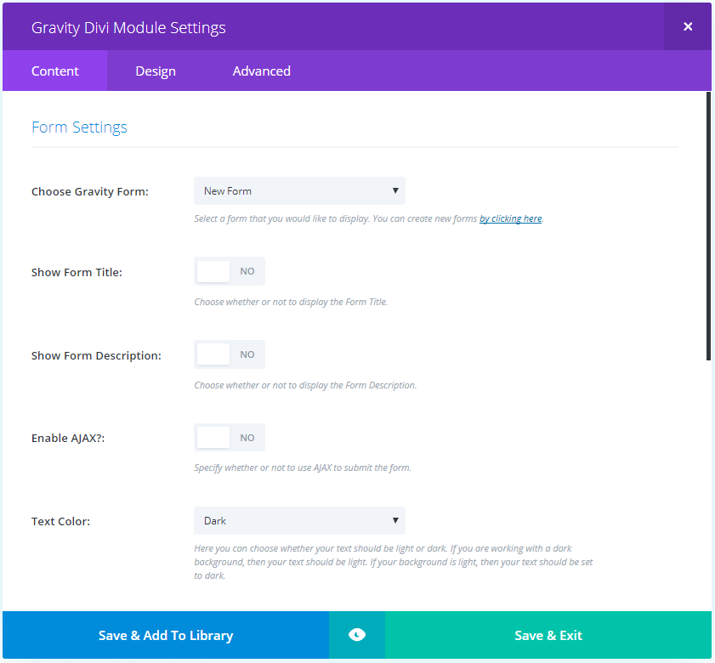Screen dimensions: 715x663
Task: Follow the 'by clicking here' link
Action: 510,218
